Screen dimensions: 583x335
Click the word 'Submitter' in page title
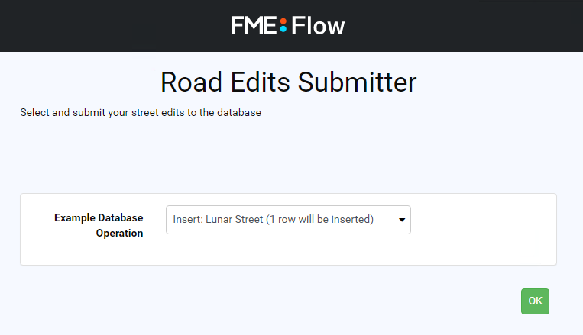pos(358,82)
